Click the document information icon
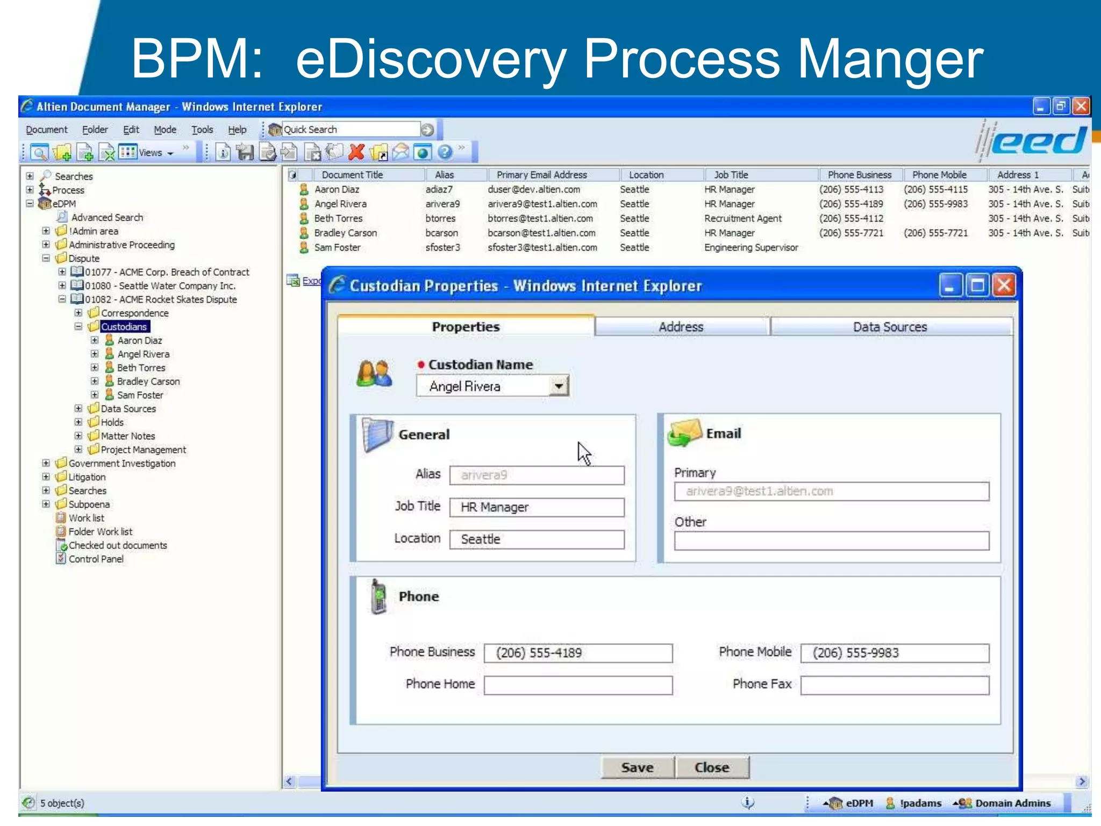 point(223,153)
